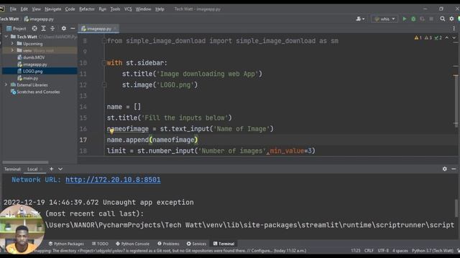Viewport: 460px width, 258px height.
Task: Go to previous highlighted error arrow
Action: (x=447, y=38)
